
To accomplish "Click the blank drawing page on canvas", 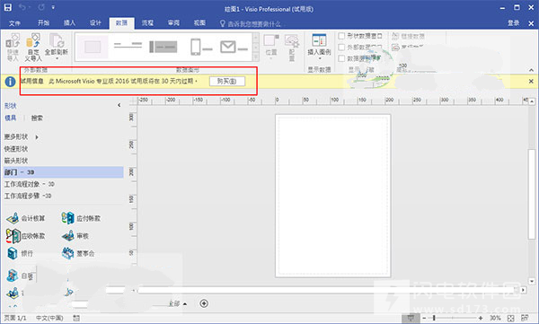I will [332, 196].
